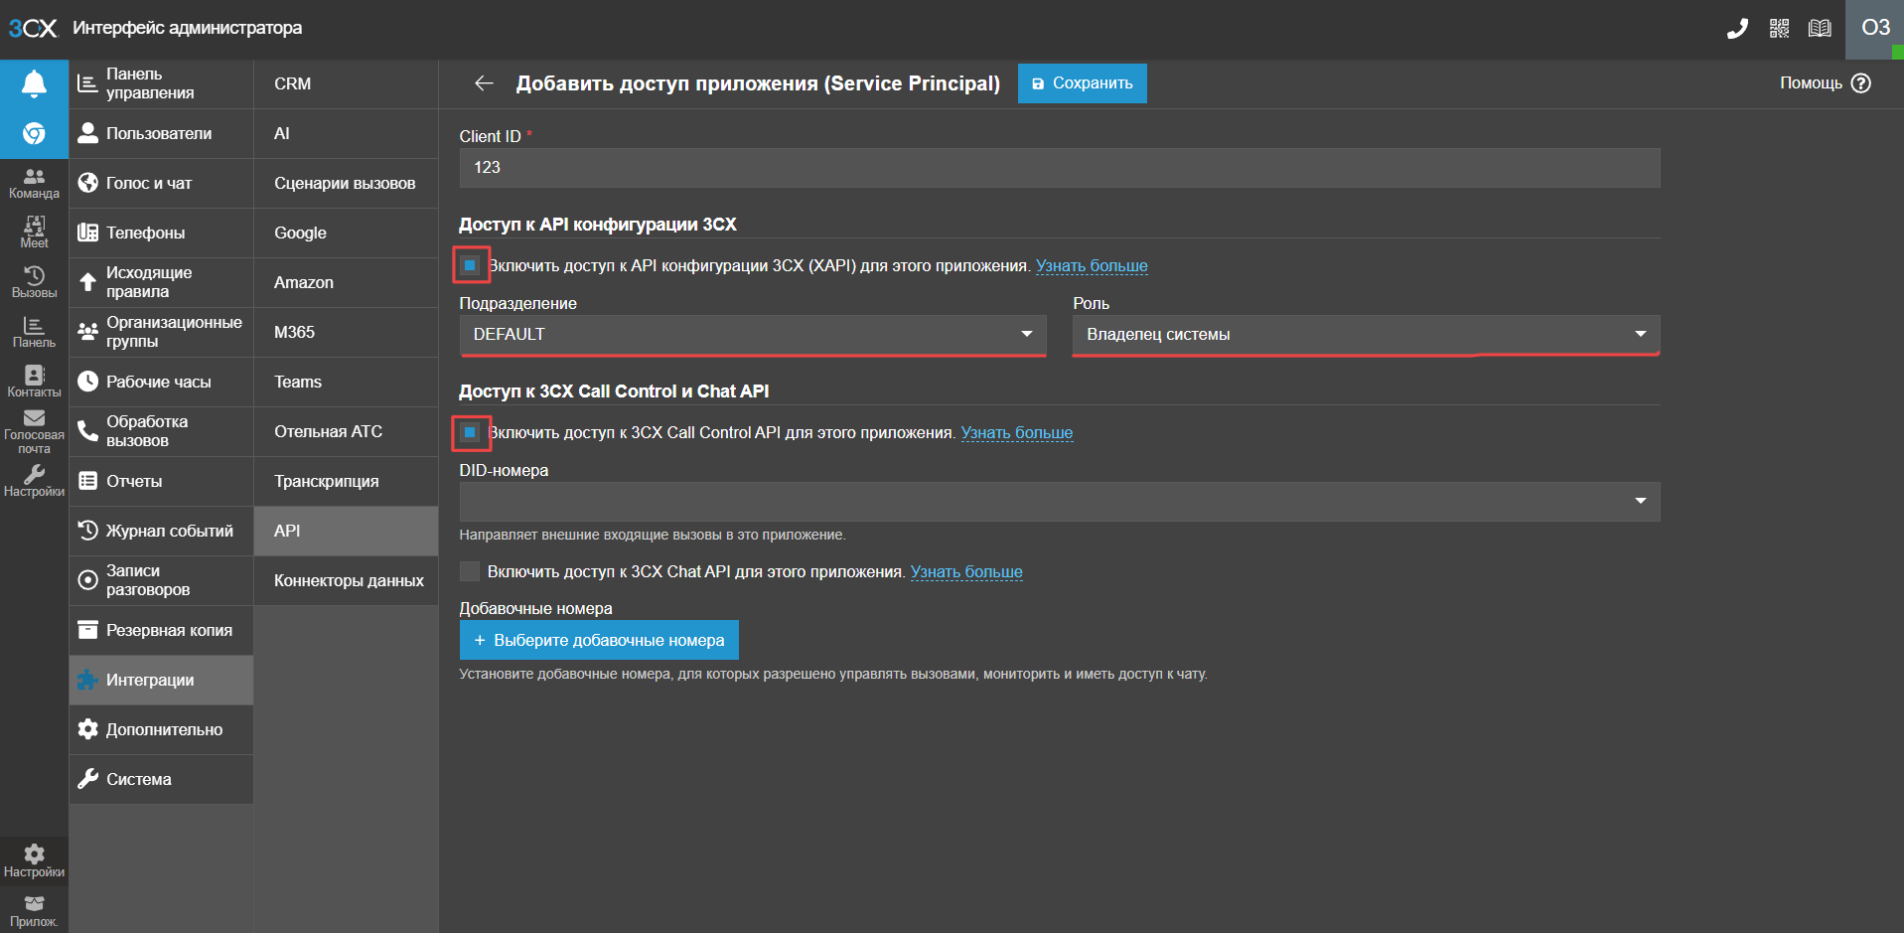Select the Google integration submenu
The image size is (1904, 933).
tap(346, 233)
